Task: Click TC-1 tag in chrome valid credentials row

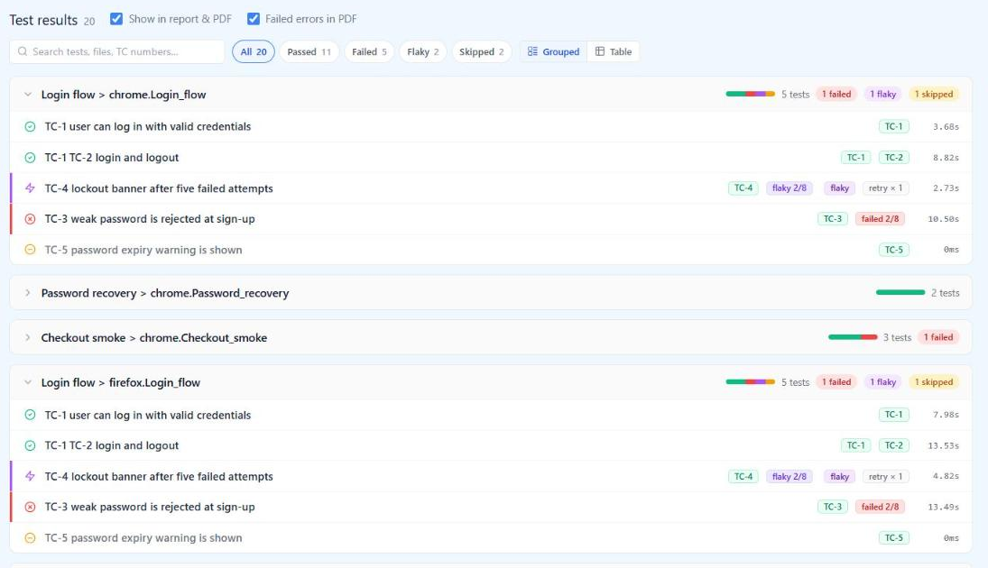Action: point(893,126)
